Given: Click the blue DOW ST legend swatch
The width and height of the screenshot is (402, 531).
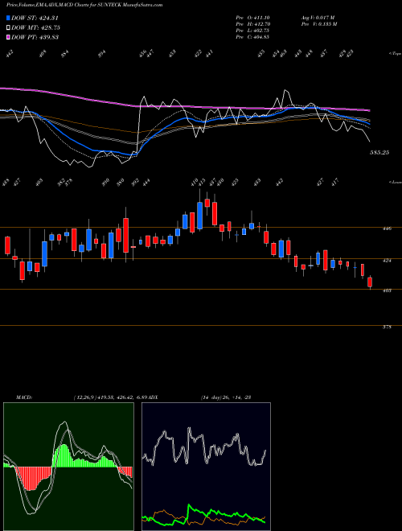Looking at the screenshot, I should 9,18.
